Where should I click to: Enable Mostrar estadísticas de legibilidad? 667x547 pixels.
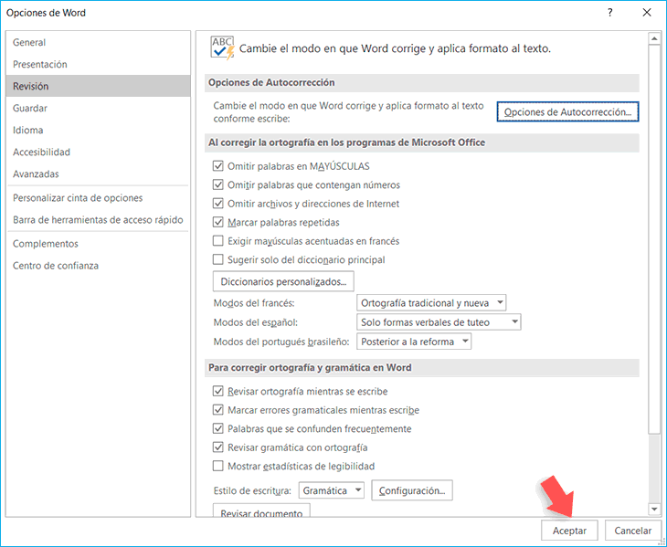[x=218, y=466]
